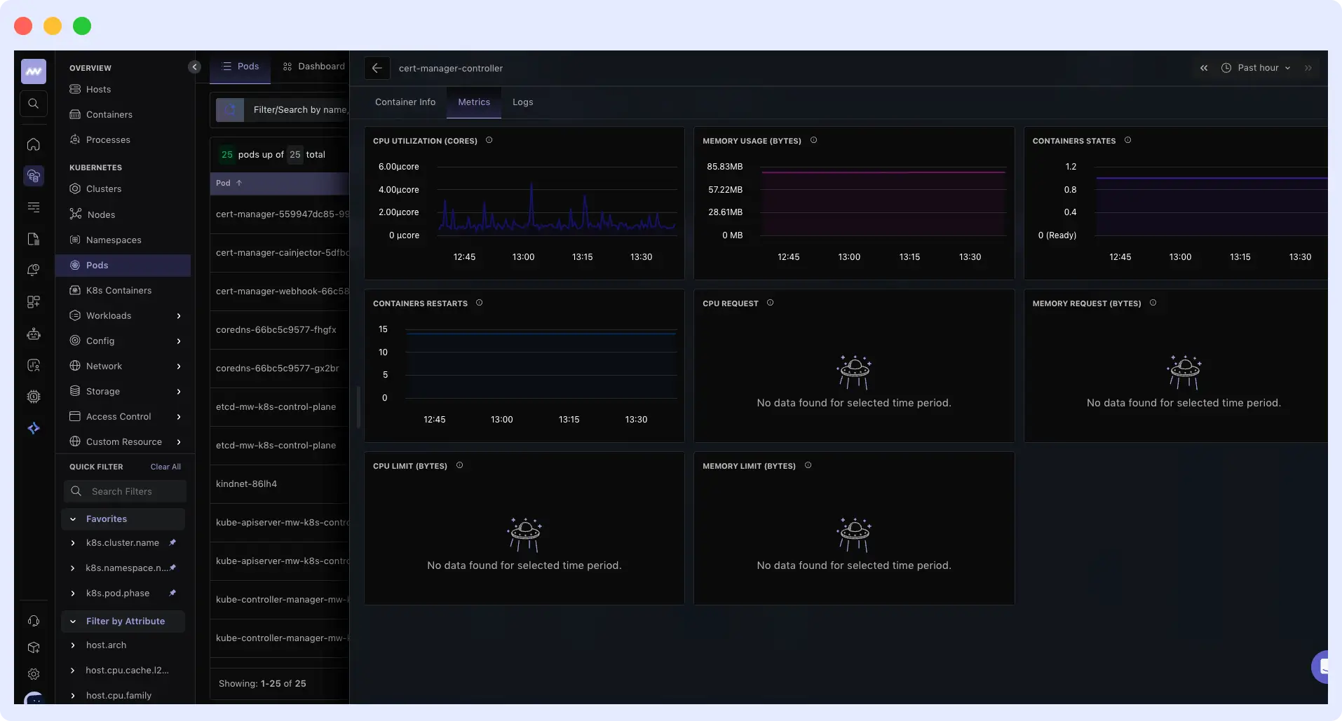Viewport: 1342px width, 721px height.
Task: Click the Middleware logo icon
Action: (x=34, y=71)
